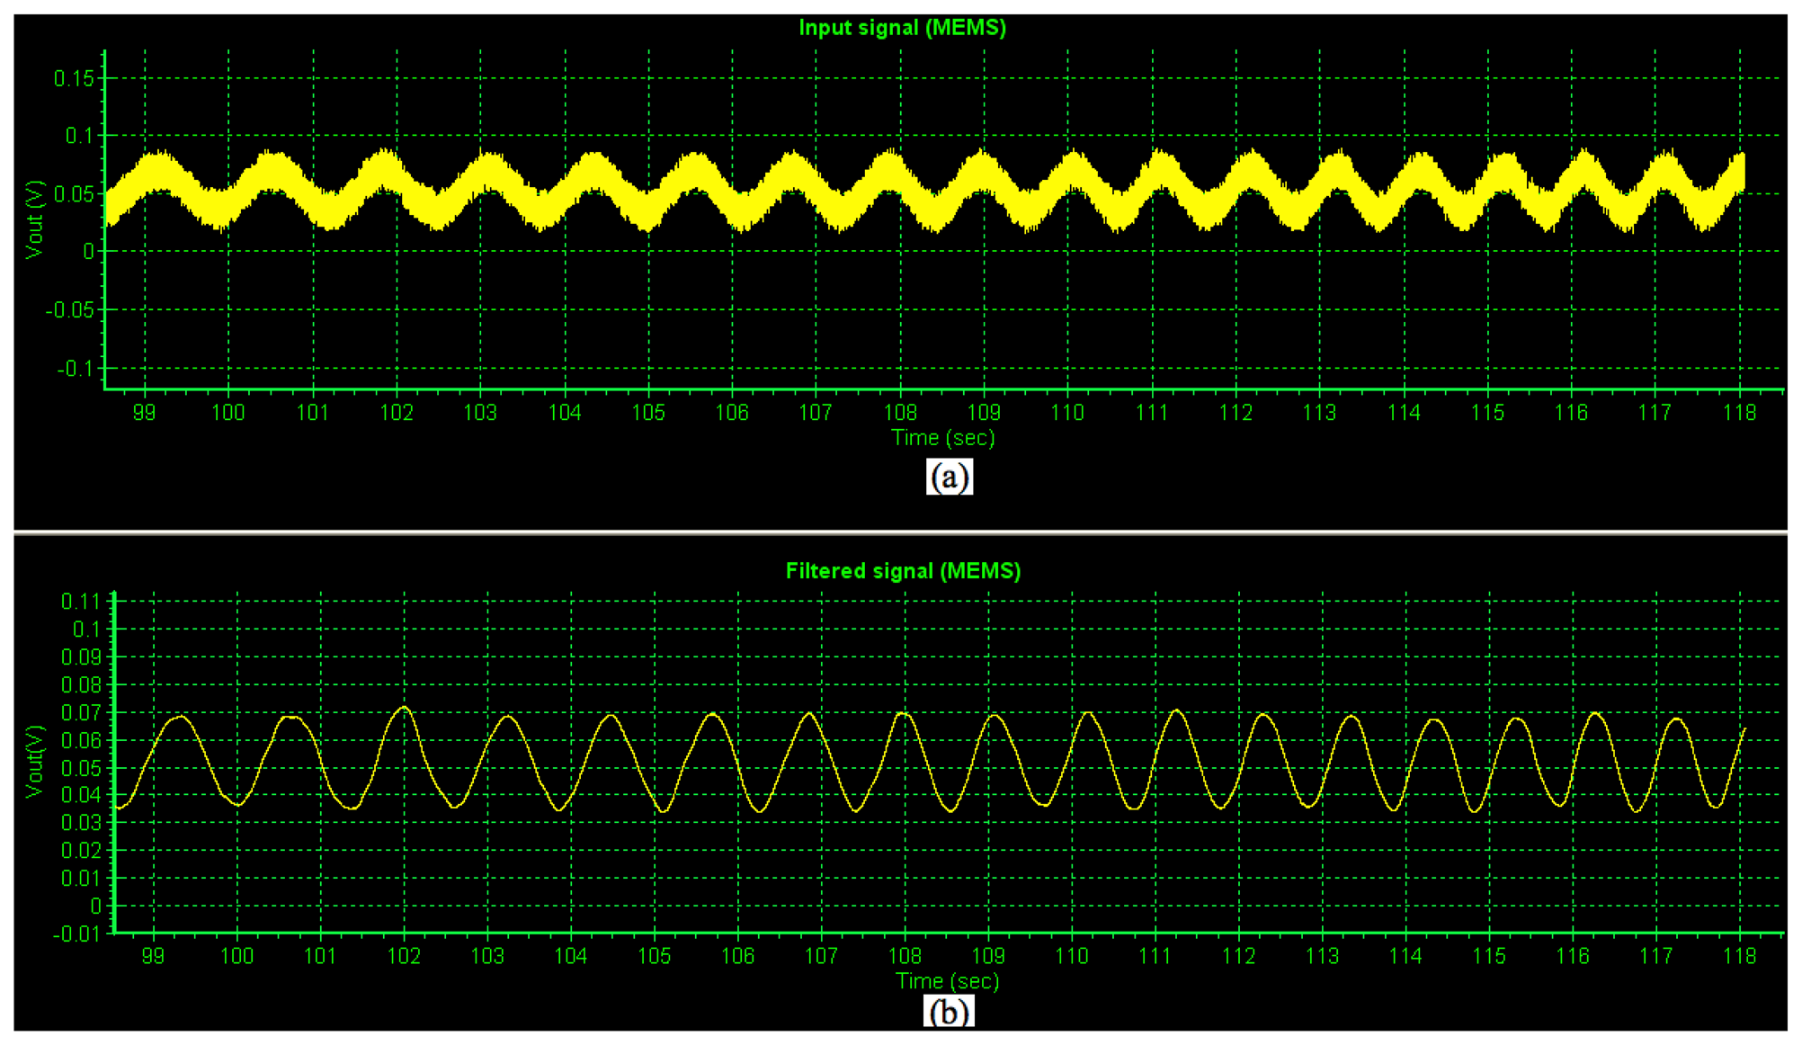Click the bottom chart 'Time (sec)' axis label
The width and height of the screenshot is (1802, 1045).
click(947, 981)
